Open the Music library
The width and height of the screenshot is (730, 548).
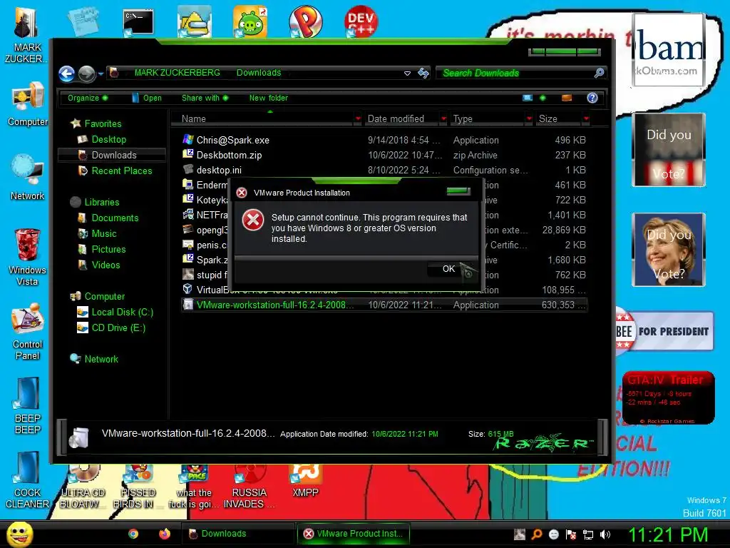pos(104,233)
